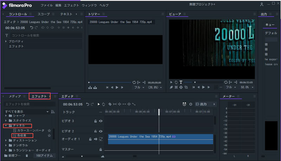Open the すべてを表示 filter dropdown

click(x=27, y=112)
